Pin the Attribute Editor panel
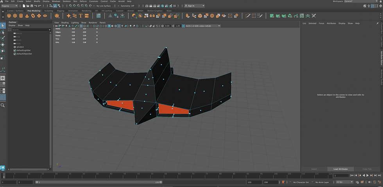Screen dimensions: 383x187 pyautogui.click(x=377, y=23)
